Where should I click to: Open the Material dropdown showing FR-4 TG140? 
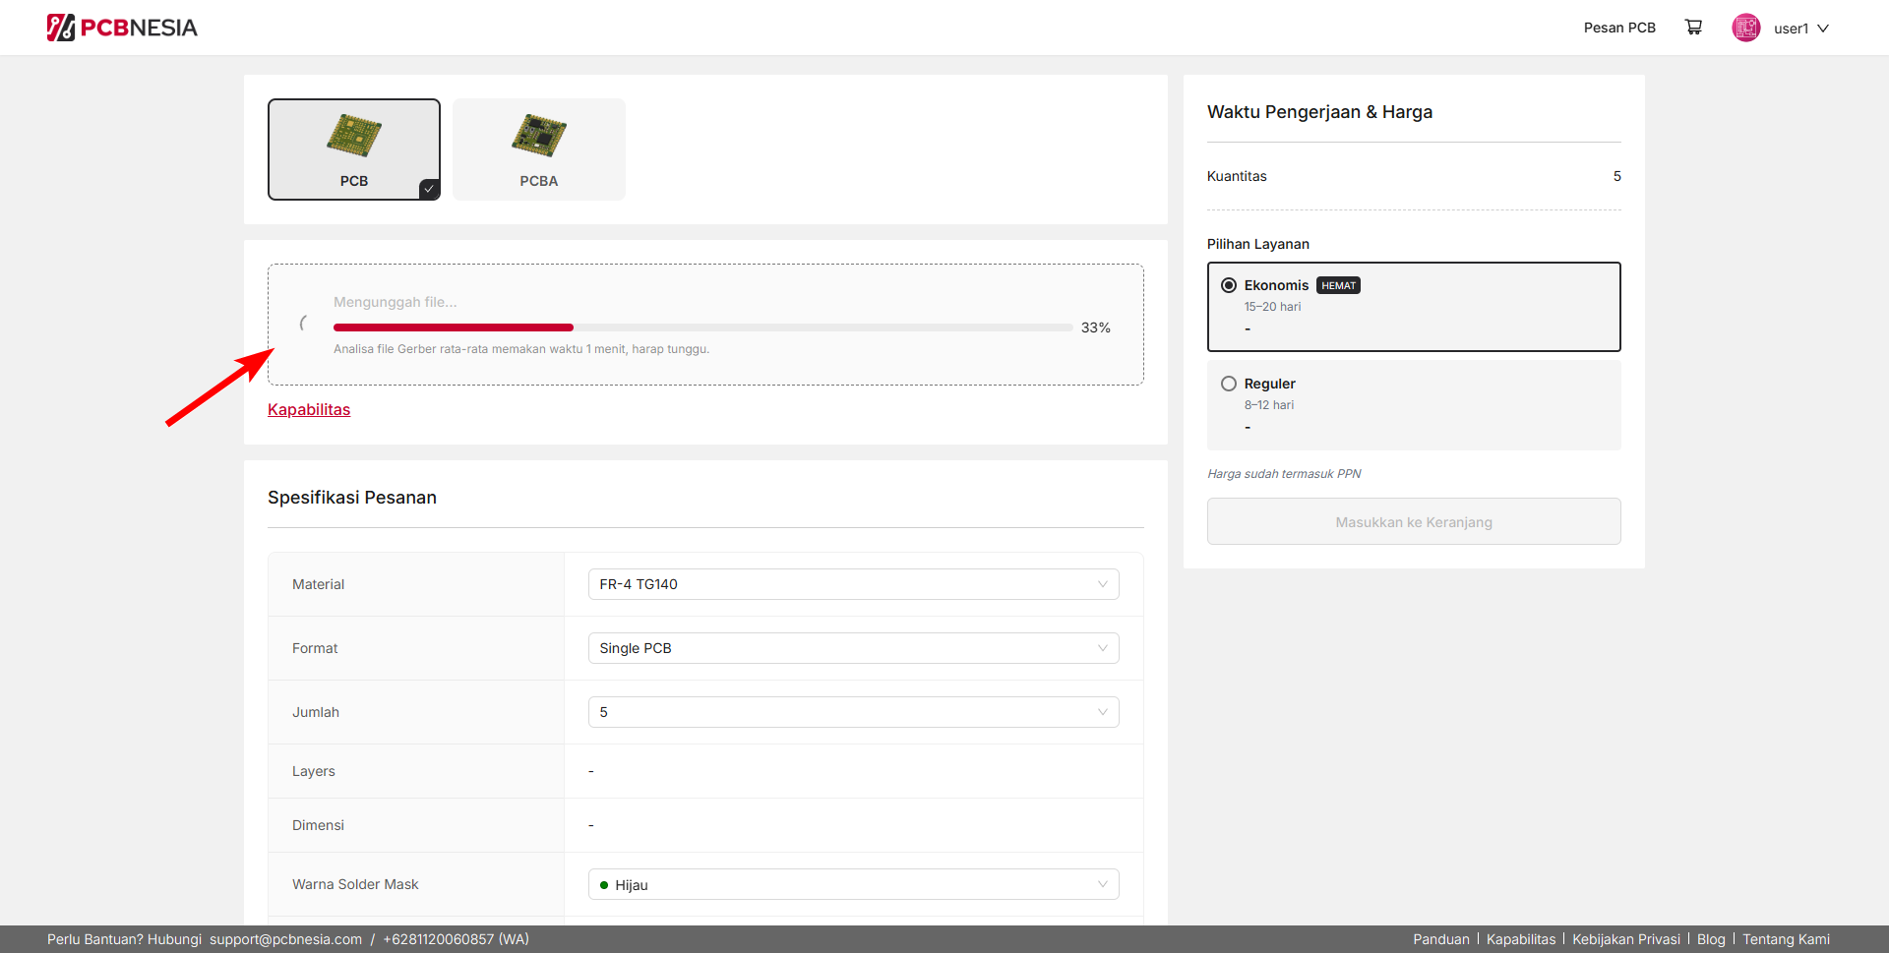click(853, 584)
